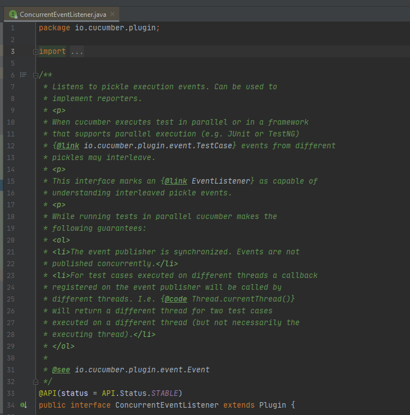Click the @link tag on line 15
The height and width of the screenshot is (415, 410).
click(175, 181)
